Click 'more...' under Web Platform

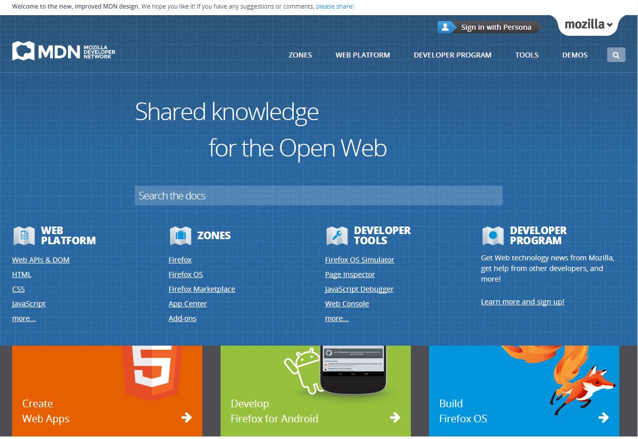[24, 318]
